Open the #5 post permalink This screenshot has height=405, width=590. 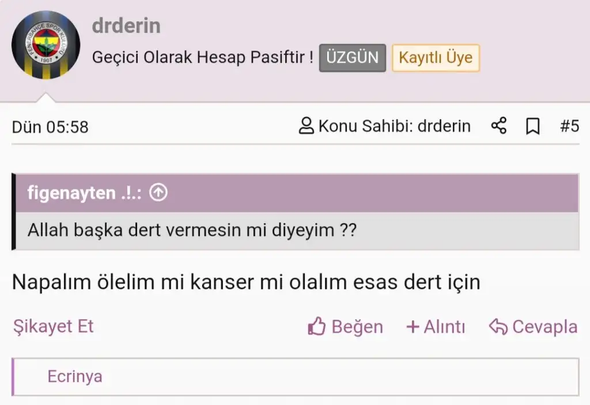569,126
